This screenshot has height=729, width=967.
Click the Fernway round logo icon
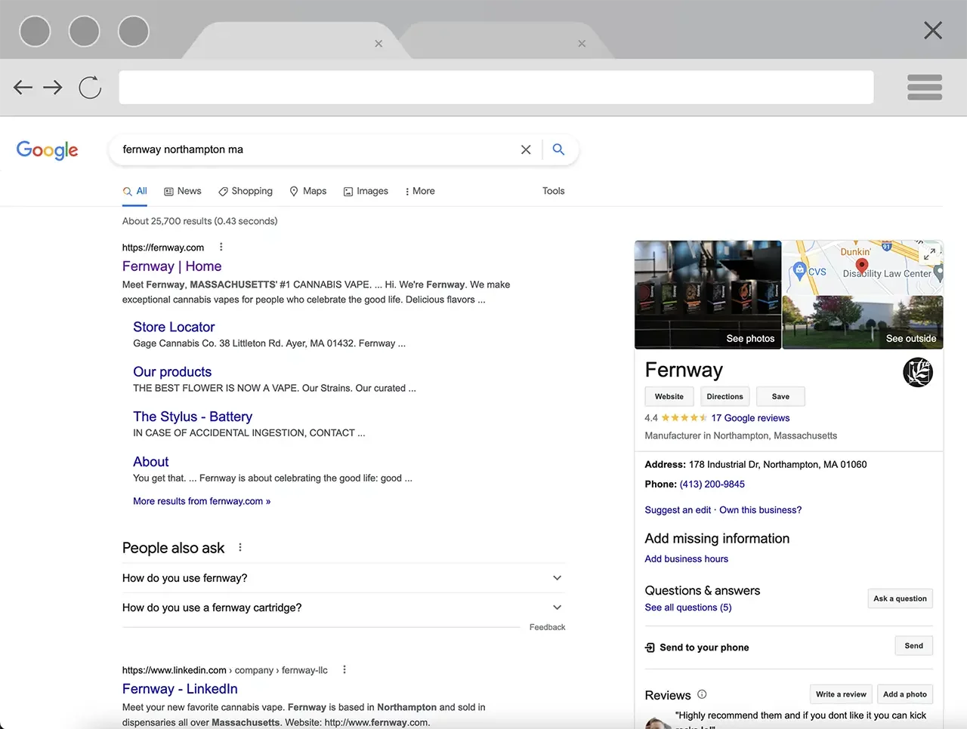coord(918,373)
